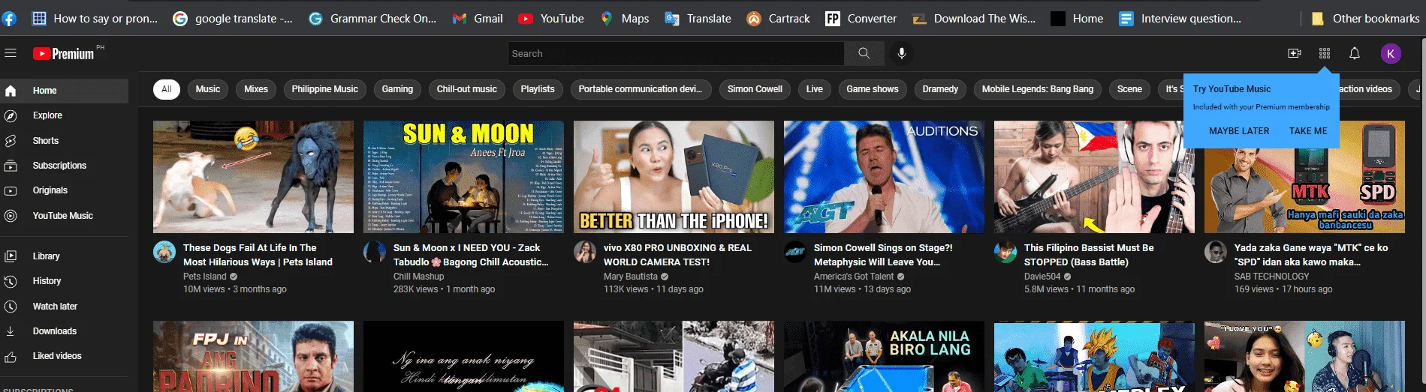Click Davie504 channel avatar

point(1005,252)
